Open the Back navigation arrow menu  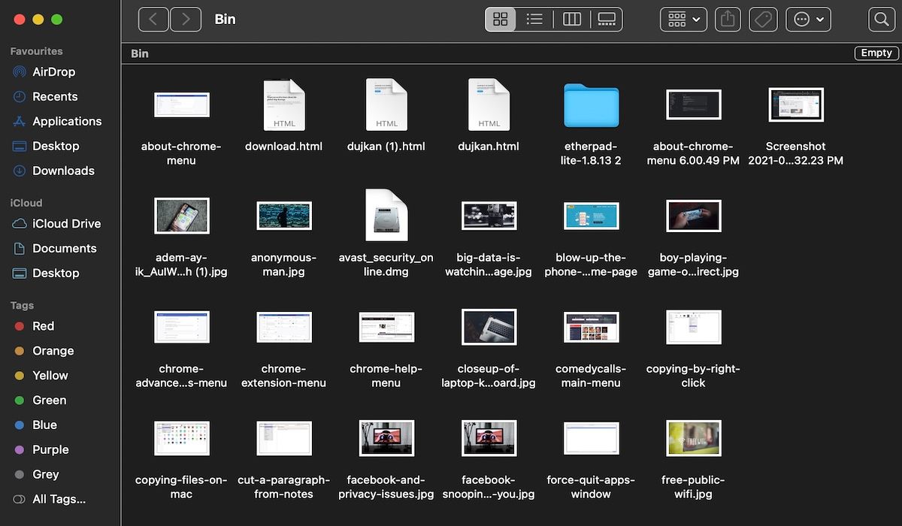pyautogui.click(x=153, y=19)
